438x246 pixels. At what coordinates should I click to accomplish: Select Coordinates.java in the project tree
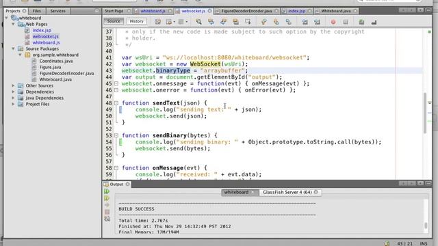point(56,61)
